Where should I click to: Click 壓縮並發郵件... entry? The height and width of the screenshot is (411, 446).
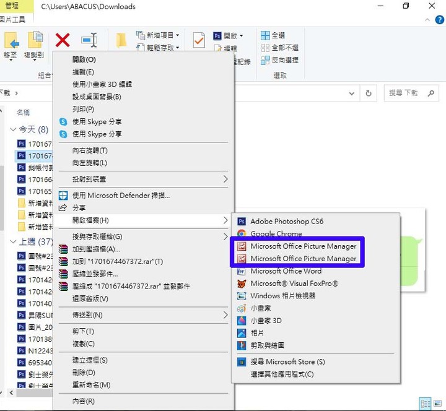[x=143, y=274]
